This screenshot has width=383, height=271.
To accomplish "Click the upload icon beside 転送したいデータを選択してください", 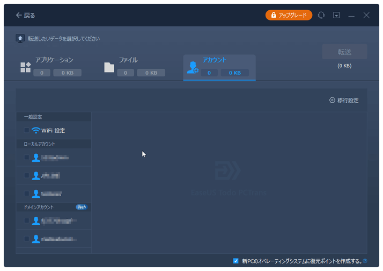I will coord(20,39).
